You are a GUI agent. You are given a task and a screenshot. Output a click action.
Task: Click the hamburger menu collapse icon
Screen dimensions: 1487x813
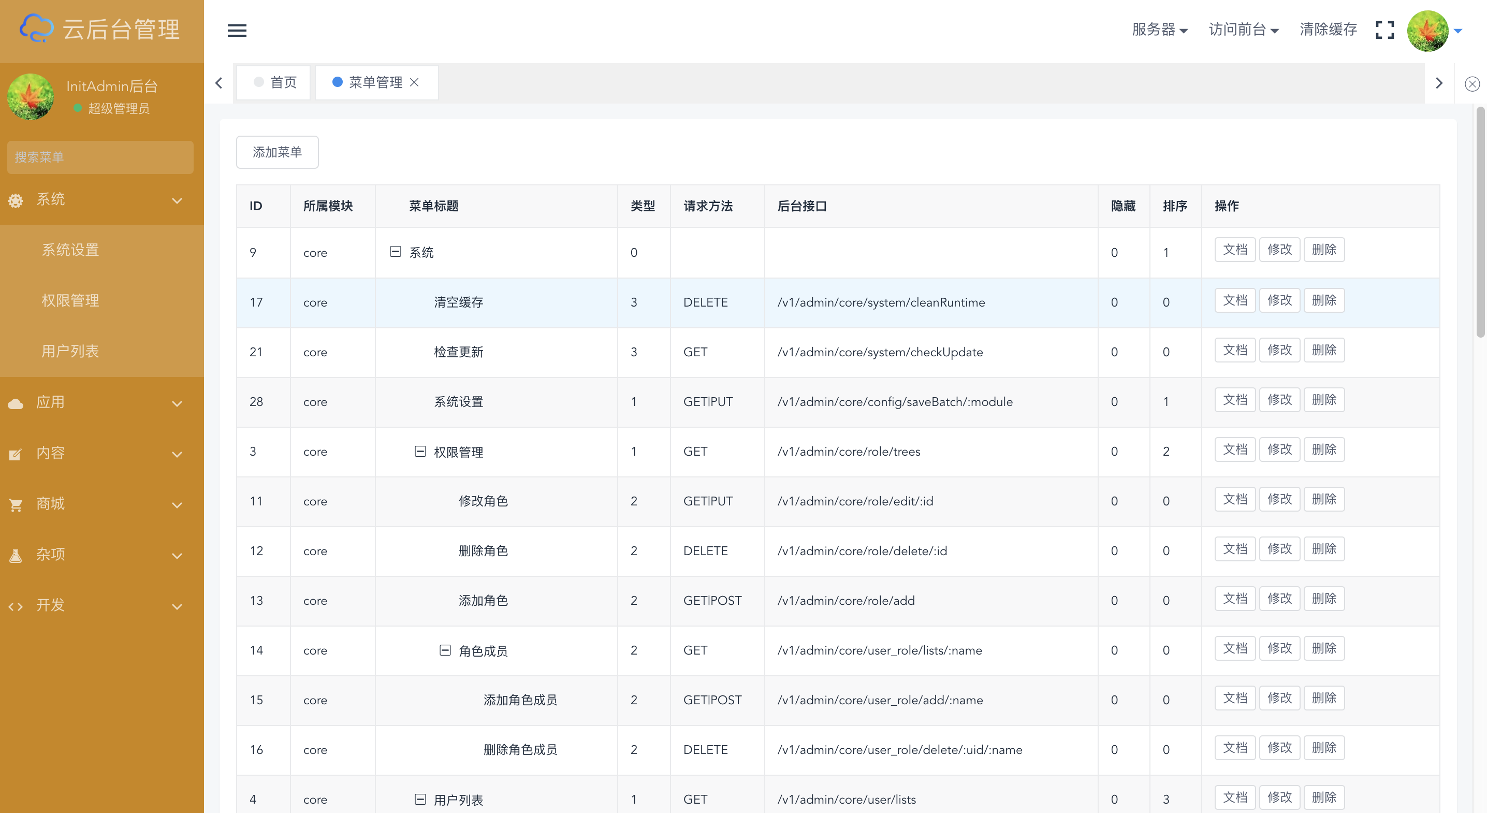click(x=237, y=30)
